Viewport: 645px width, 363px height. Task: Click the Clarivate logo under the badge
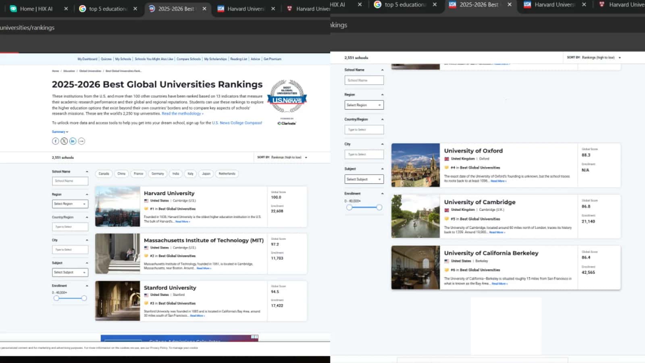(x=287, y=123)
